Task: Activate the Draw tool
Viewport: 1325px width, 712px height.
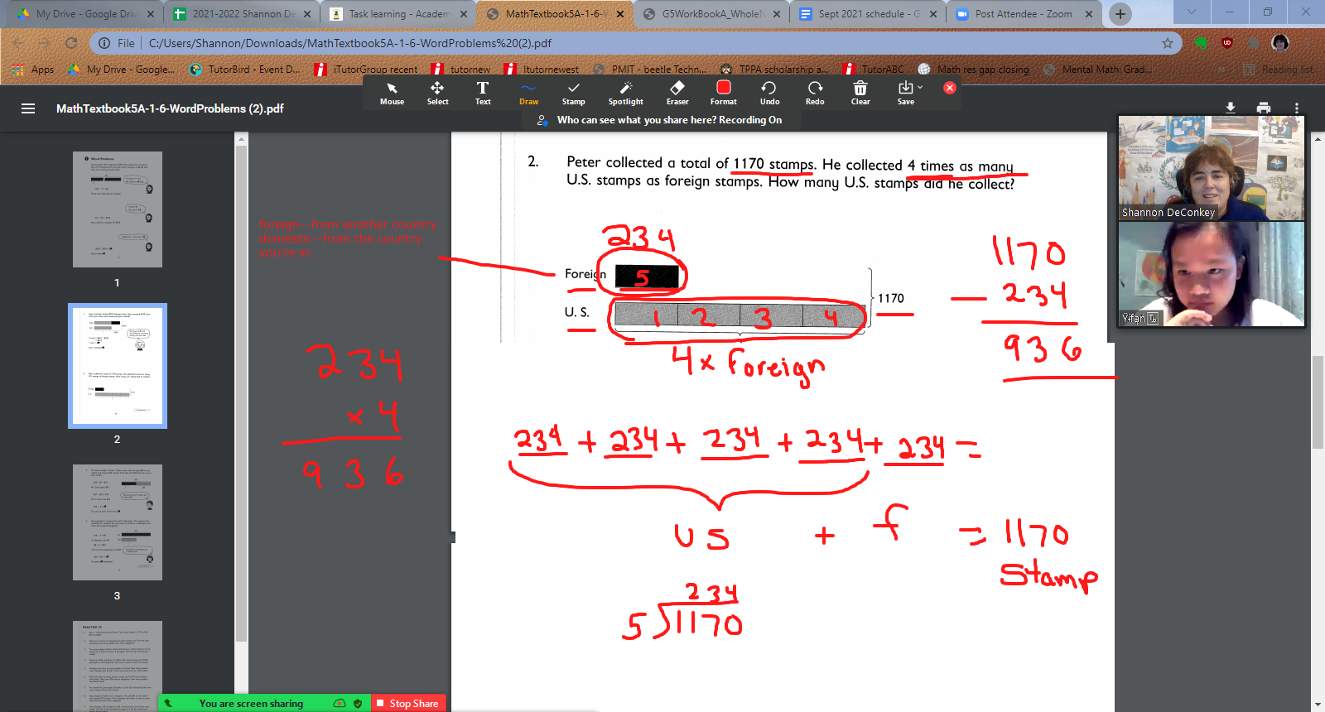Action: pyautogui.click(x=528, y=93)
